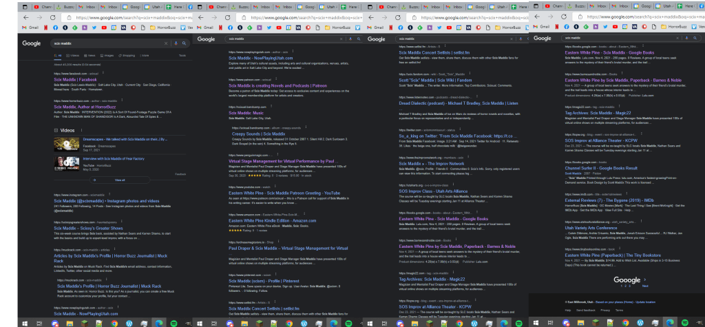The height and width of the screenshot is (327, 705).
Task: View site info lock icon in leftmost window
Action: 70,17
